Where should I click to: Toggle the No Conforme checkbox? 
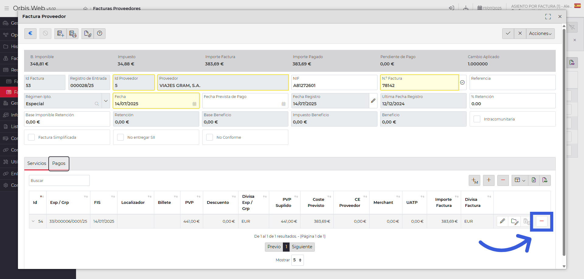click(x=210, y=138)
